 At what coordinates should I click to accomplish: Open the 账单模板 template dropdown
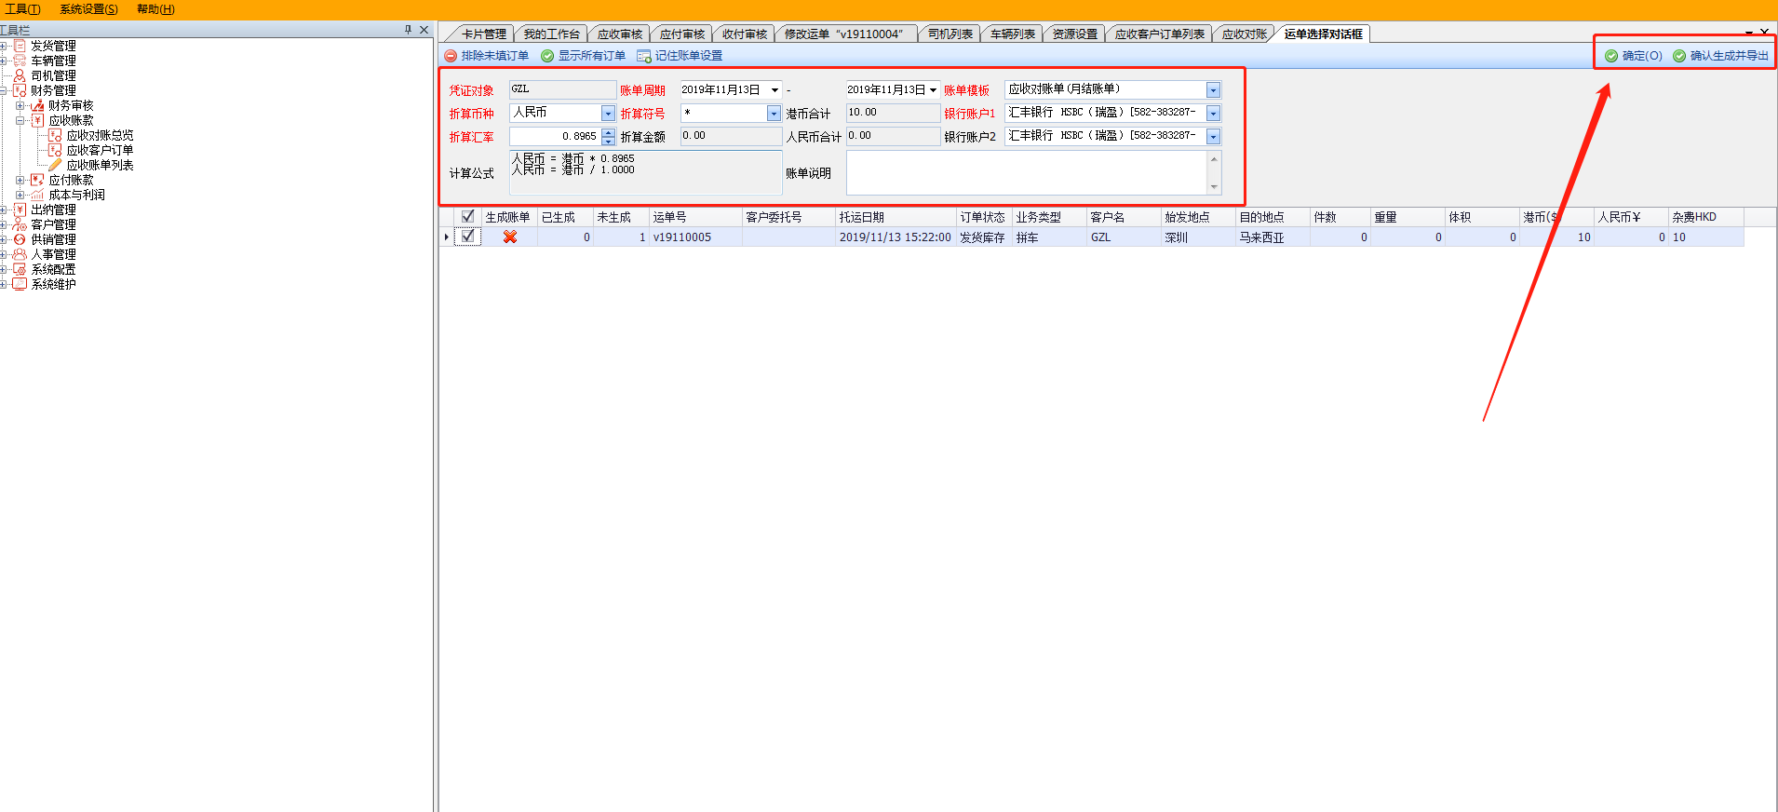1213,90
